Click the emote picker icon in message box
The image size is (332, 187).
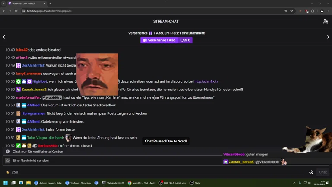[8, 161]
